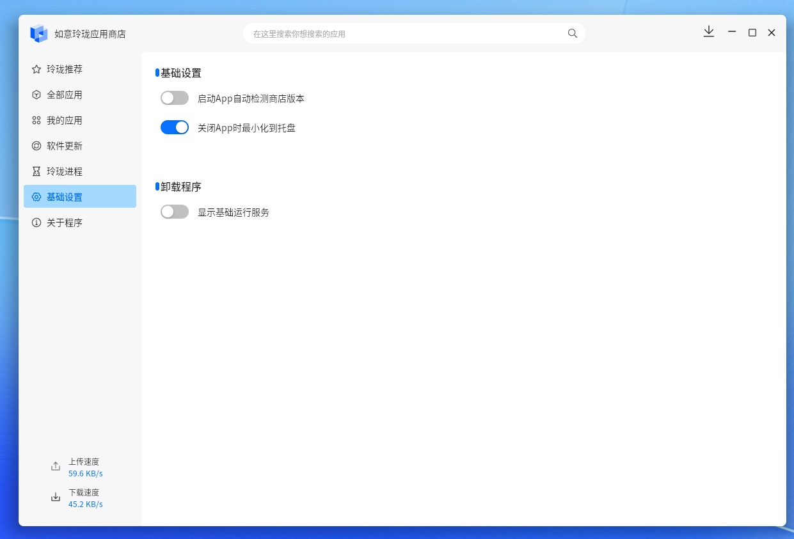This screenshot has height=539, width=794.
Task: Turn on 显示基础运行服务 toggle
Action: click(x=175, y=212)
